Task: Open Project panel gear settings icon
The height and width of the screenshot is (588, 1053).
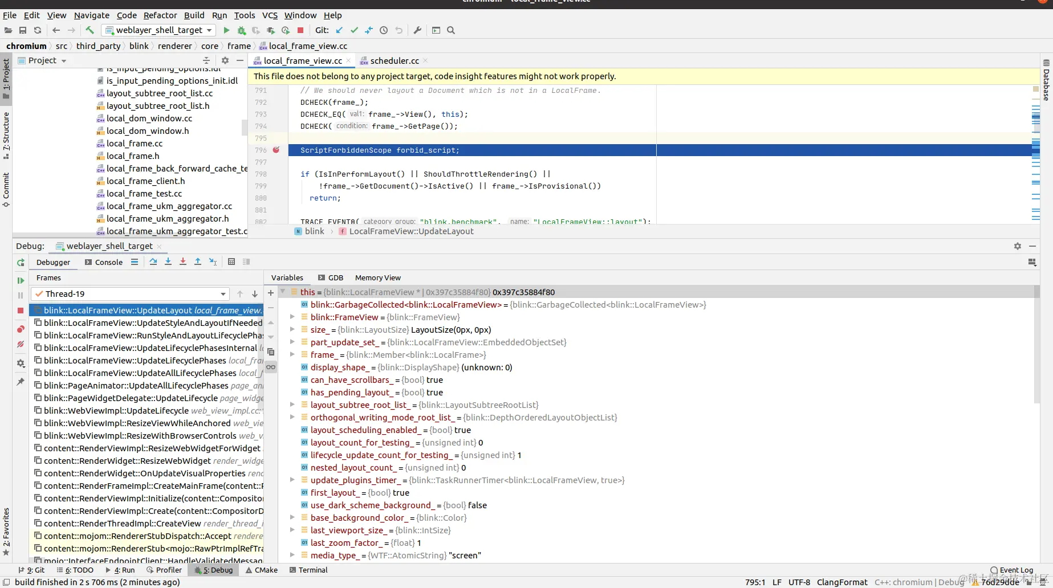Action: pos(225,60)
